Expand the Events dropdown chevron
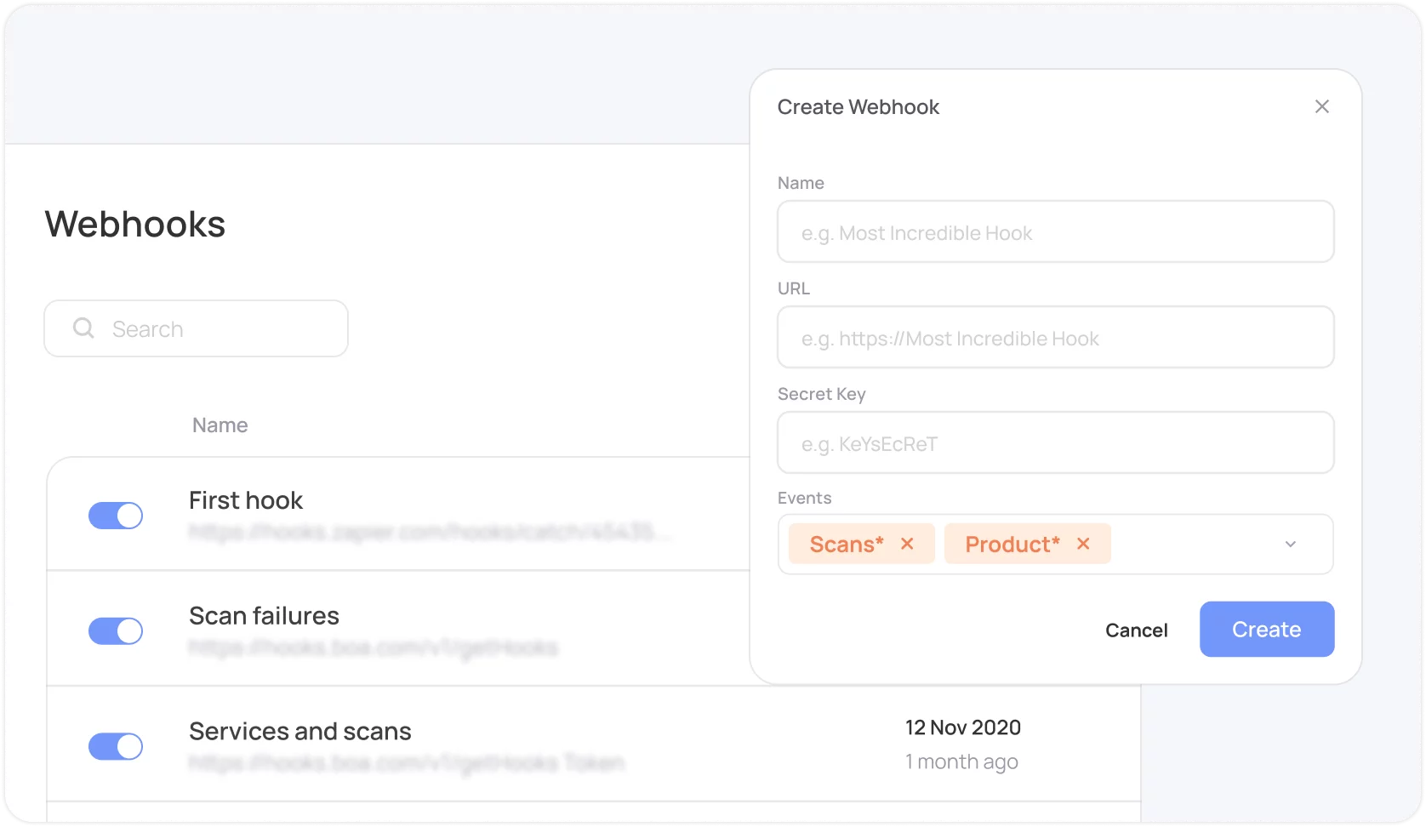 coord(1292,544)
